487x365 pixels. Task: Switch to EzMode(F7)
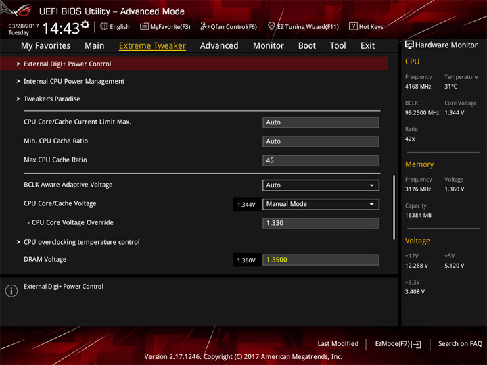(x=398, y=344)
